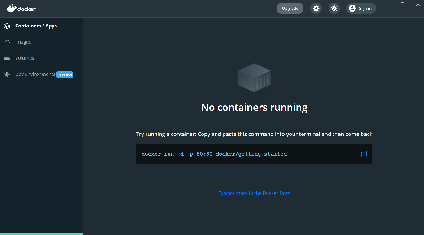Minimize the Docker Desktop window
This screenshot has height=235, width=424.
click(387, 4)
